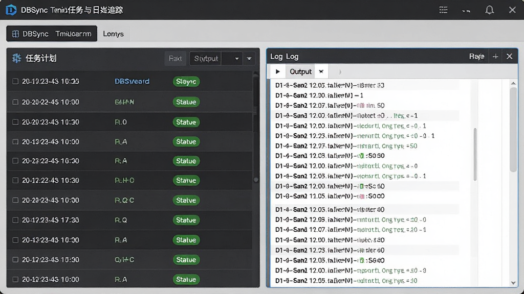Select the log line ending with 1 at 12.00
The height and width of the screenshot is (294, 524).
pyautogui.click(x=319, y=95)
